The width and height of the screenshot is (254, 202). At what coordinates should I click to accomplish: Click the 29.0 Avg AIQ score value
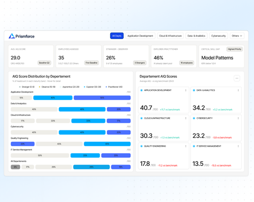(15, 58)
